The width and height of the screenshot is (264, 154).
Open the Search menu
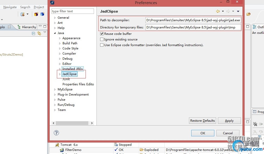coord(25,7)
